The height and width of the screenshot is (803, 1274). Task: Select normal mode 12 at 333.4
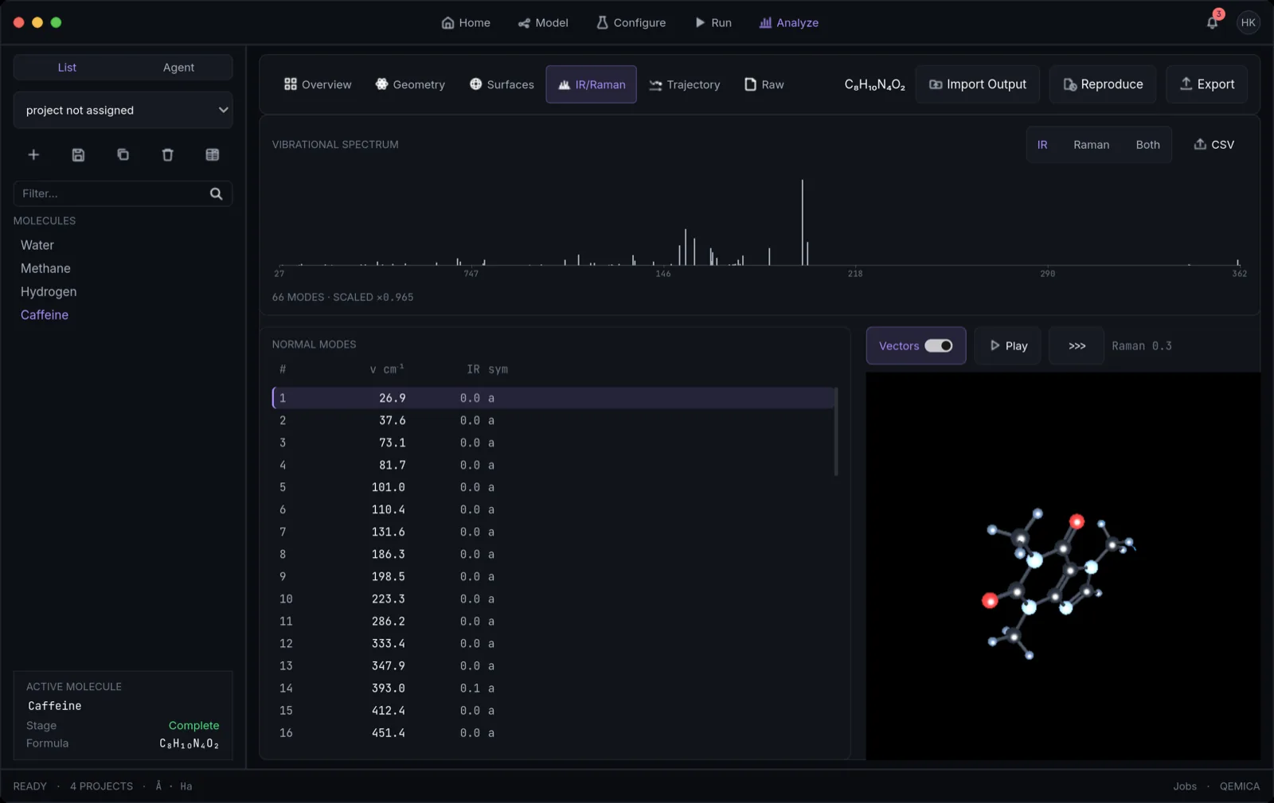coord(553,643)
